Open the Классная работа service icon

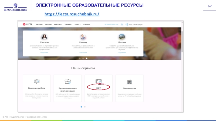[x=37, y=81]
